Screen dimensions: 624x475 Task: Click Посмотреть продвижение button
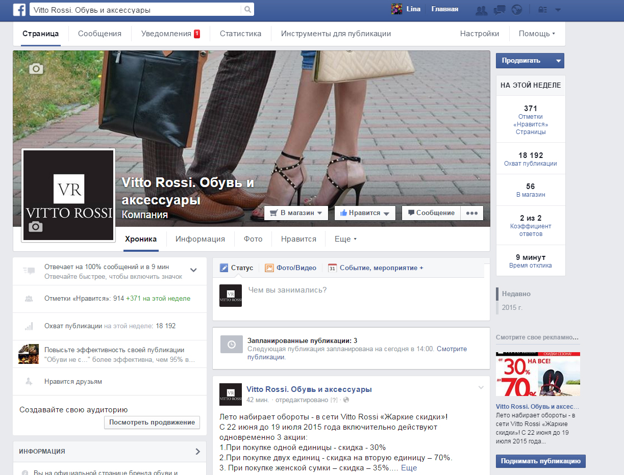coord(152,423)
